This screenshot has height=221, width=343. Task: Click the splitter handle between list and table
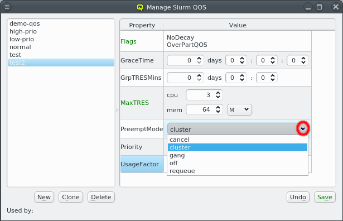coord(117,110)
